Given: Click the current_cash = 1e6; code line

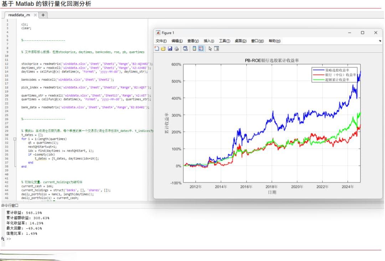Looking at the screenshot, I should tap(37, 186).
